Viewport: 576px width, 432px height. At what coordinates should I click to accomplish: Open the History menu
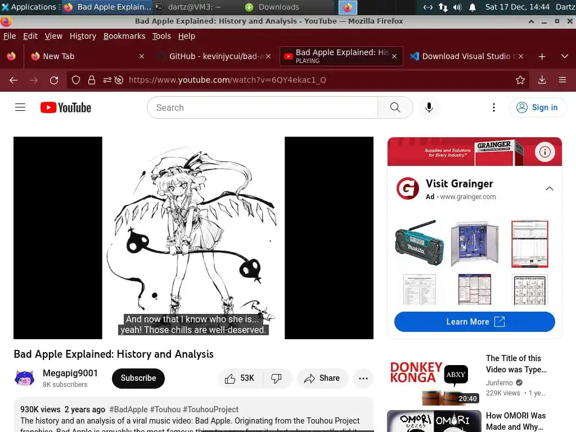(83, 36)
